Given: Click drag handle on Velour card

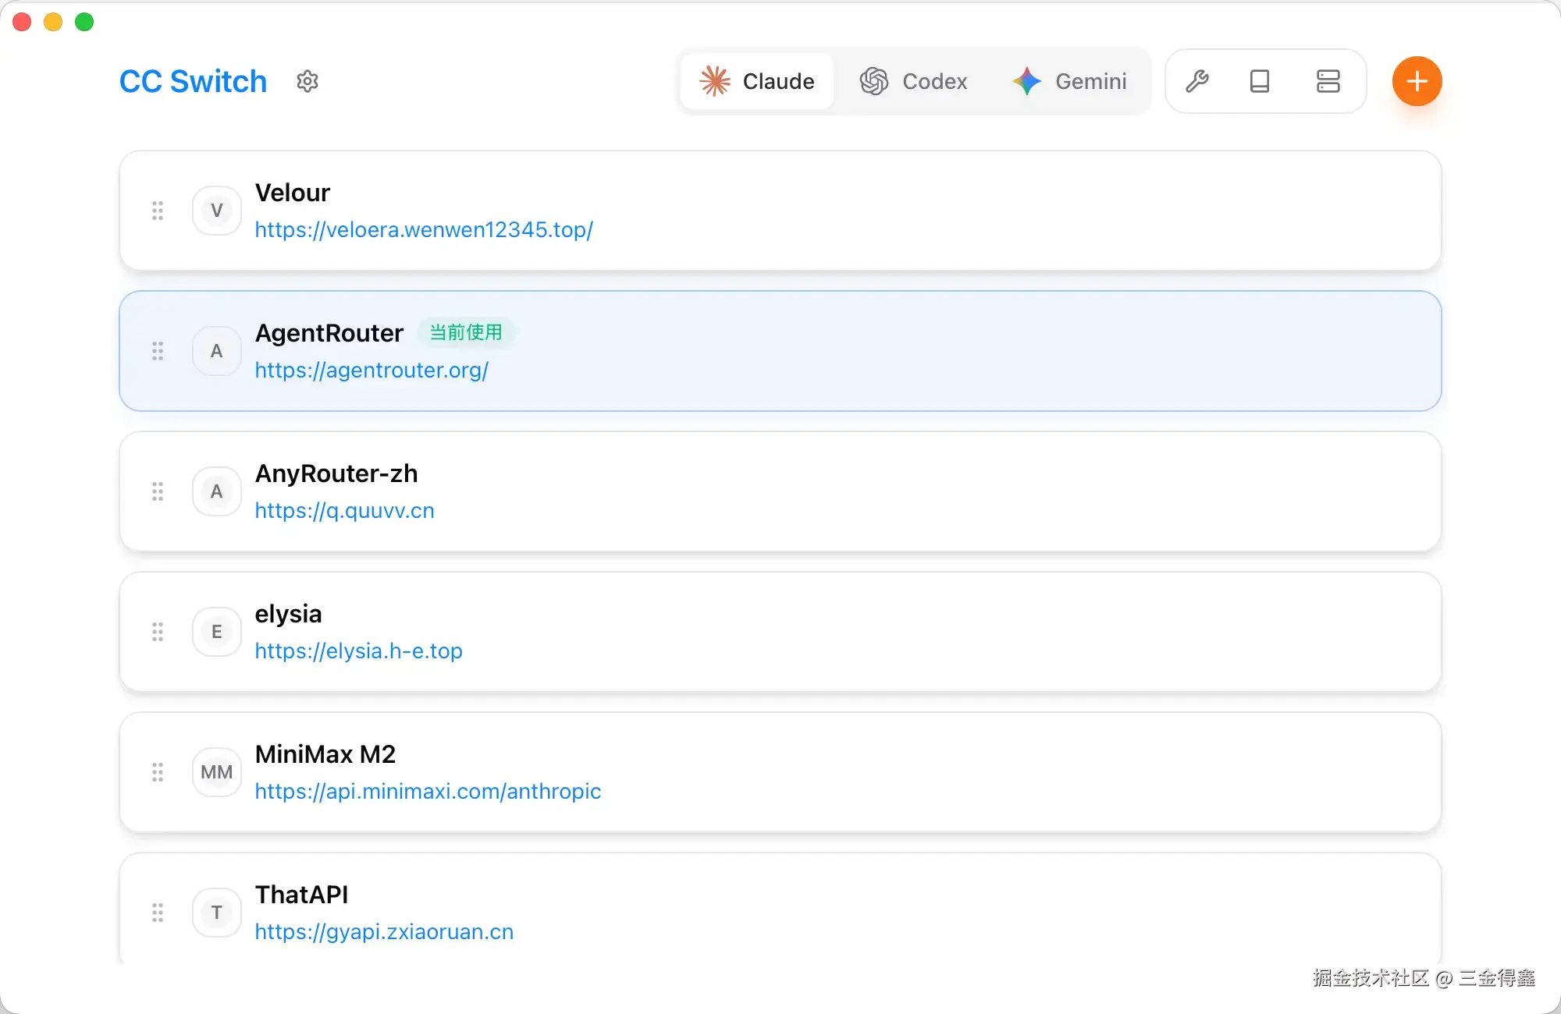Looking at the screenshot, I should (158, 211).
